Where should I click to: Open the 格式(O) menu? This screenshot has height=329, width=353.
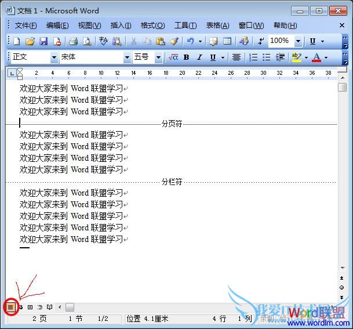click(x=152, y=26)
